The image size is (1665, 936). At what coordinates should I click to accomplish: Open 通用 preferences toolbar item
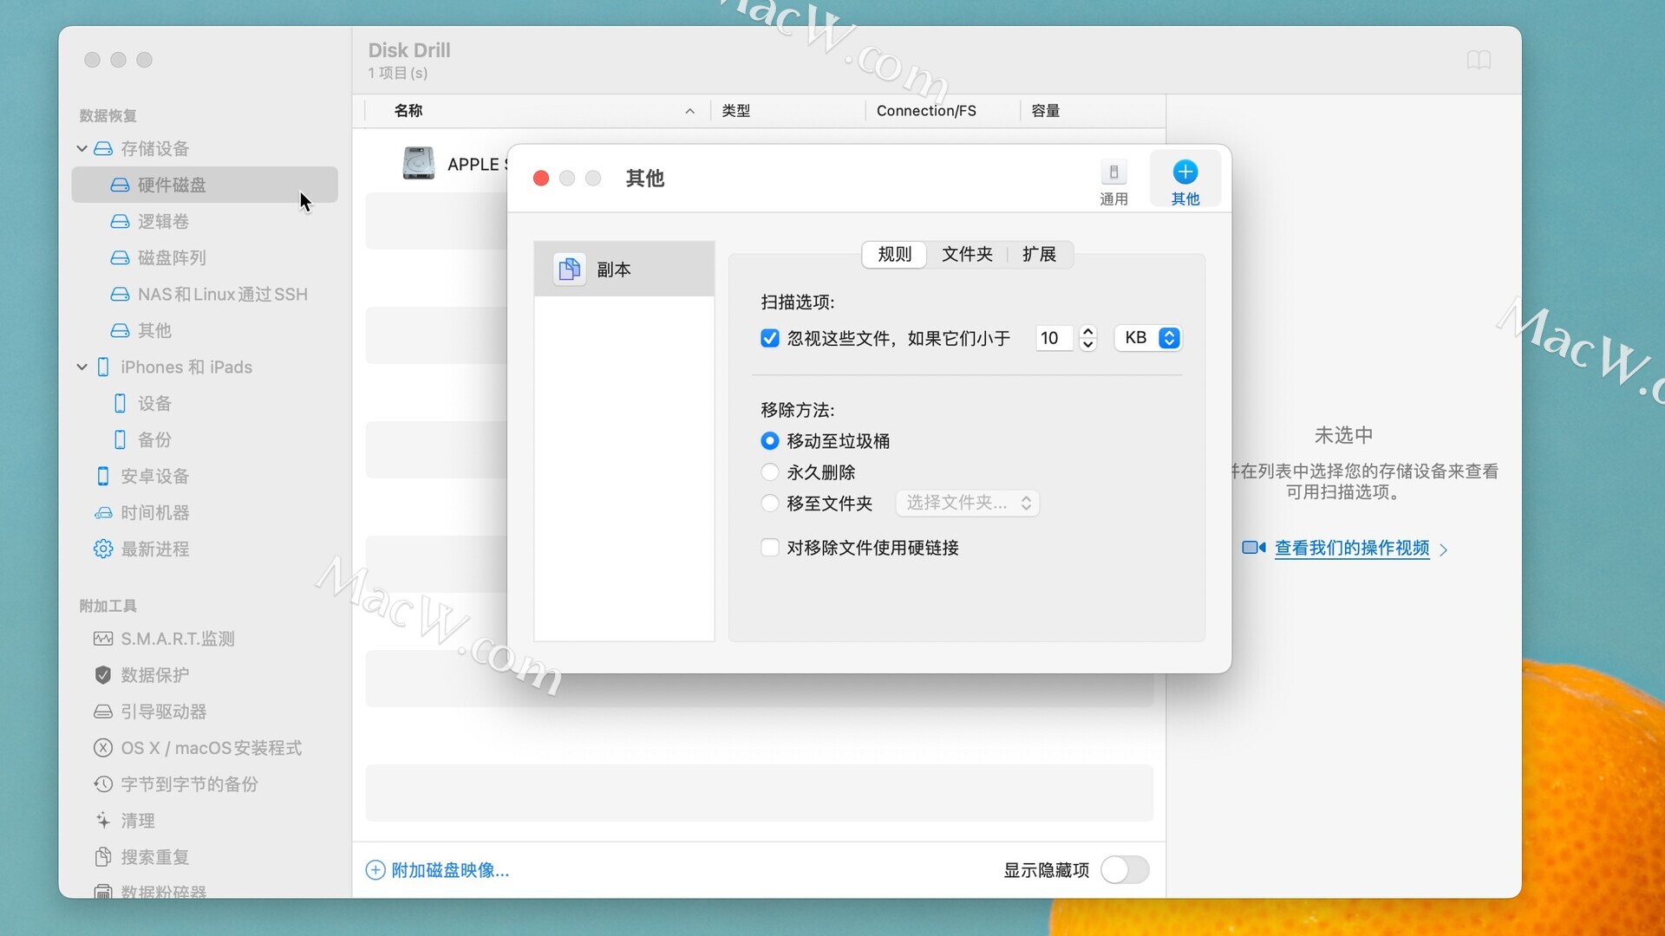tap(1113, 181)
